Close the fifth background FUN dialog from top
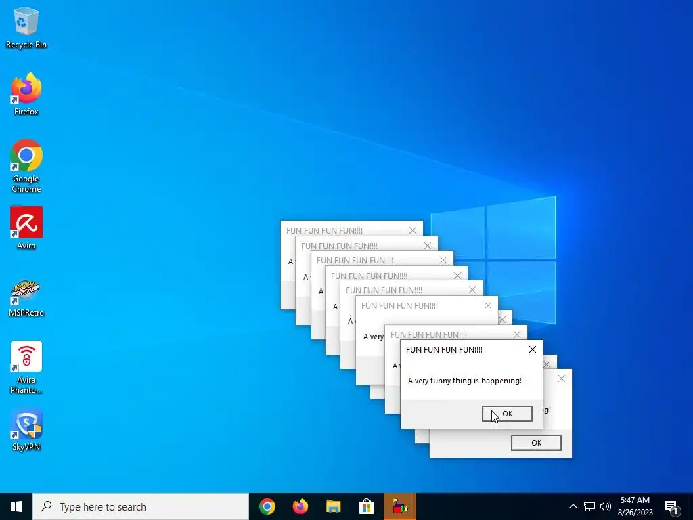 pos(472,290)
